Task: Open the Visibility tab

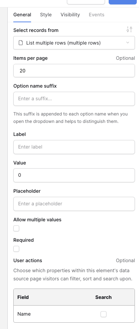Action: click(x=70, y=15)
